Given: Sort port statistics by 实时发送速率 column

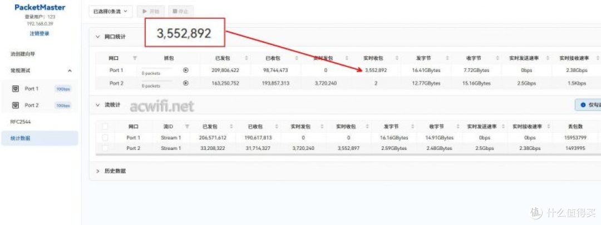Looking at the screenshot, I should (548, 58).
